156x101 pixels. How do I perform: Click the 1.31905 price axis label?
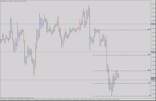pos(154,57)
